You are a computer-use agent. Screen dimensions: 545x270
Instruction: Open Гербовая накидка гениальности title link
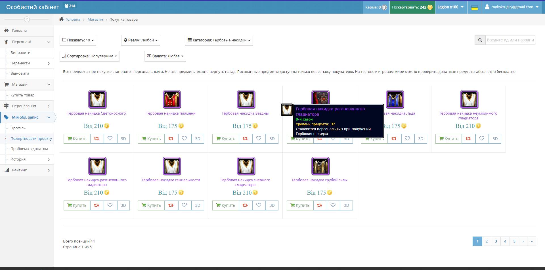[x=171, y=180]
